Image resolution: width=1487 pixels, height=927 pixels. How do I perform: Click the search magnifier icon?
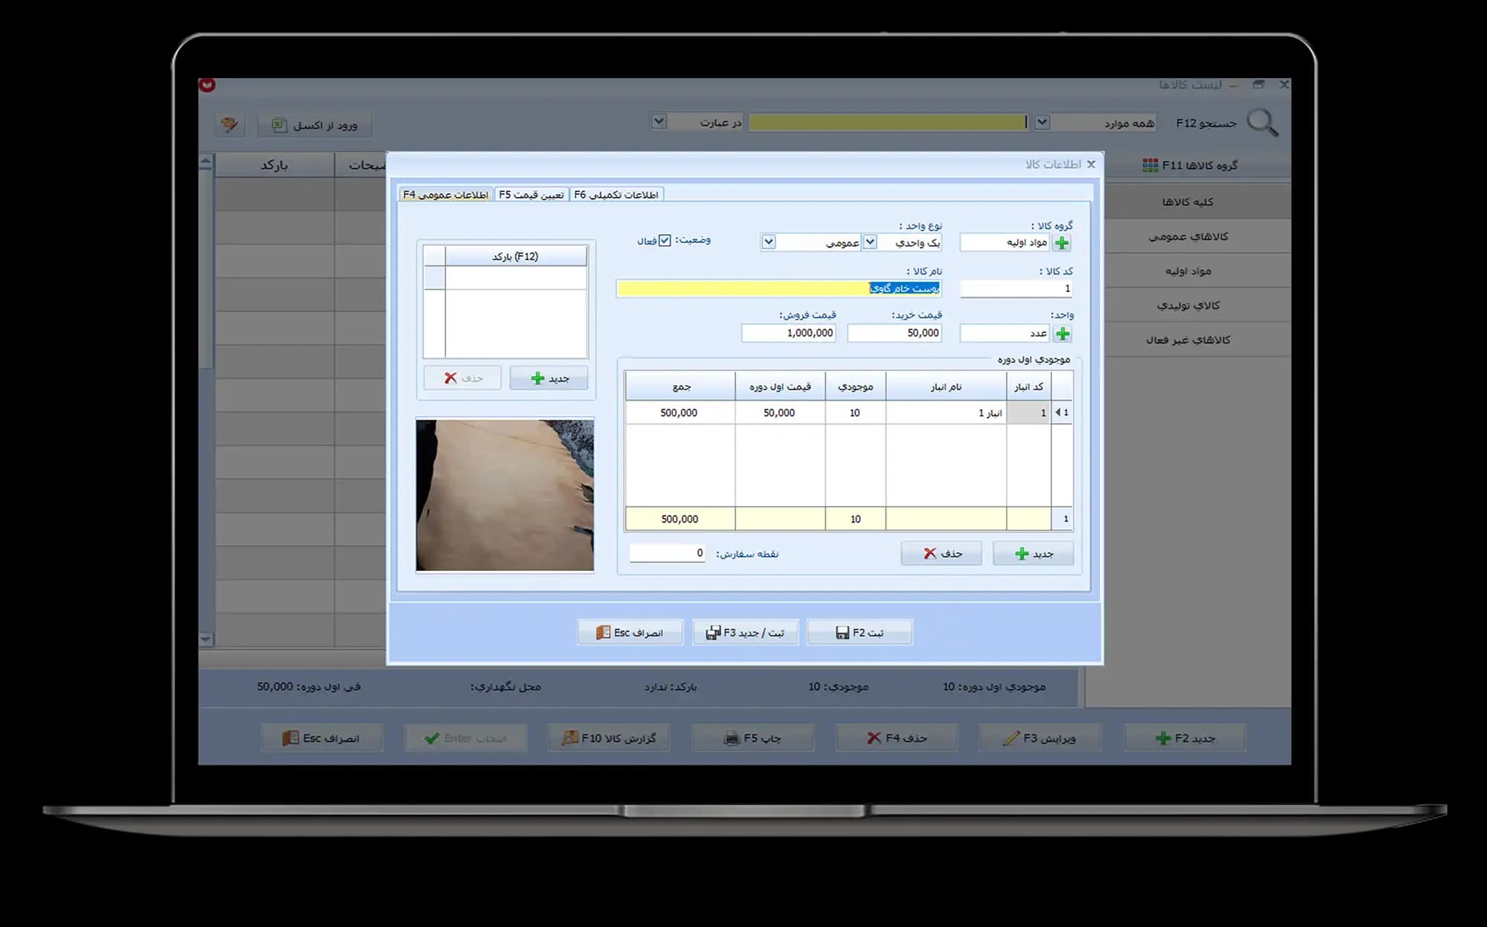pos(1262,123)
